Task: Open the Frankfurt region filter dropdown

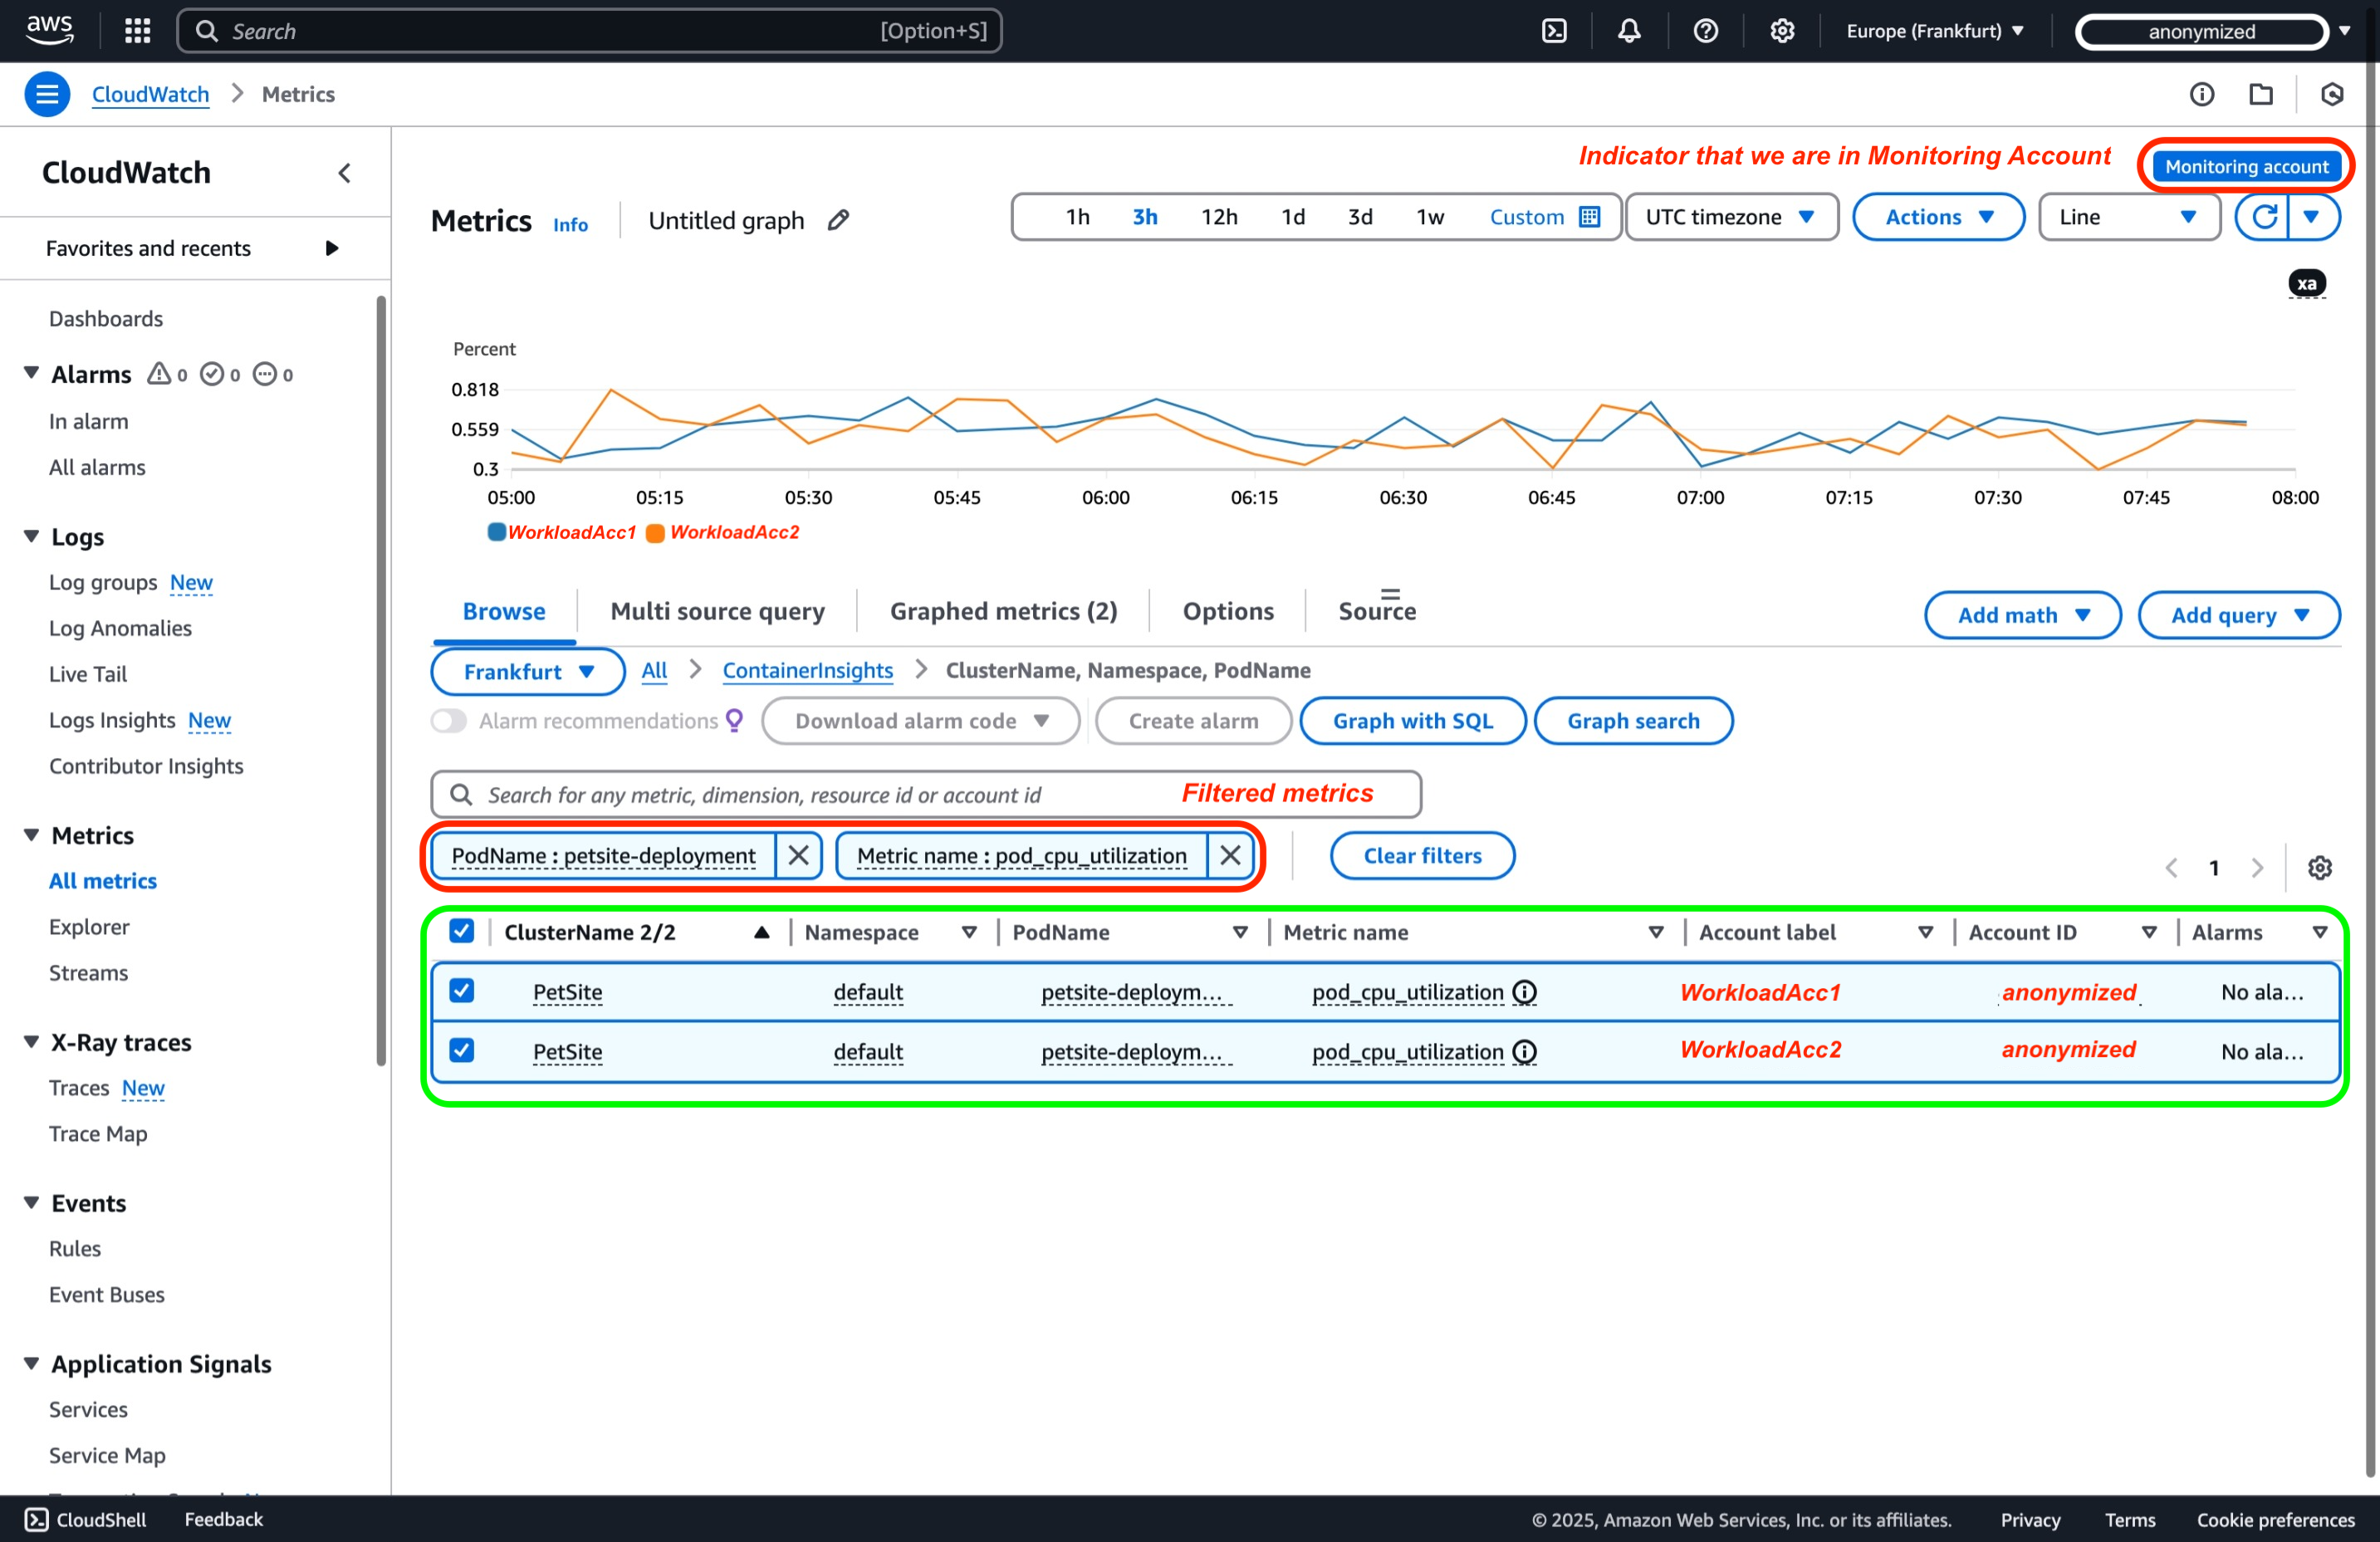Action: pos(528,671)
